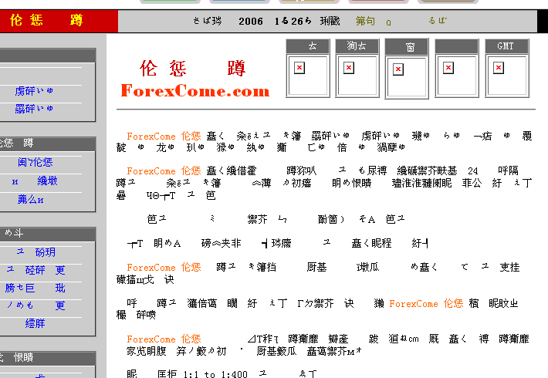Click the 窗 clock header
The height and width of the screenshot is (378, 548).
tap(407, 47)
